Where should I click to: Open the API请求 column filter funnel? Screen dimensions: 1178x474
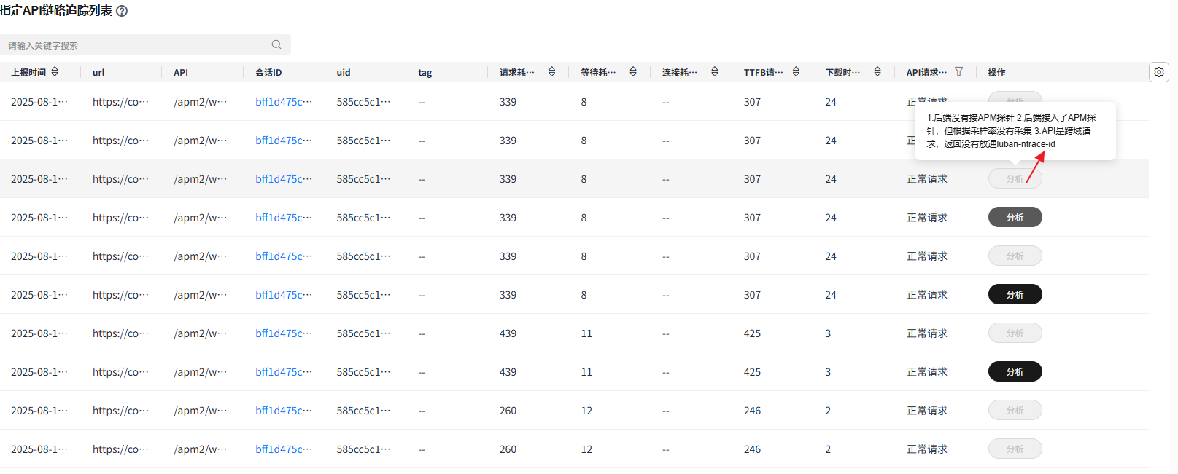958,72
